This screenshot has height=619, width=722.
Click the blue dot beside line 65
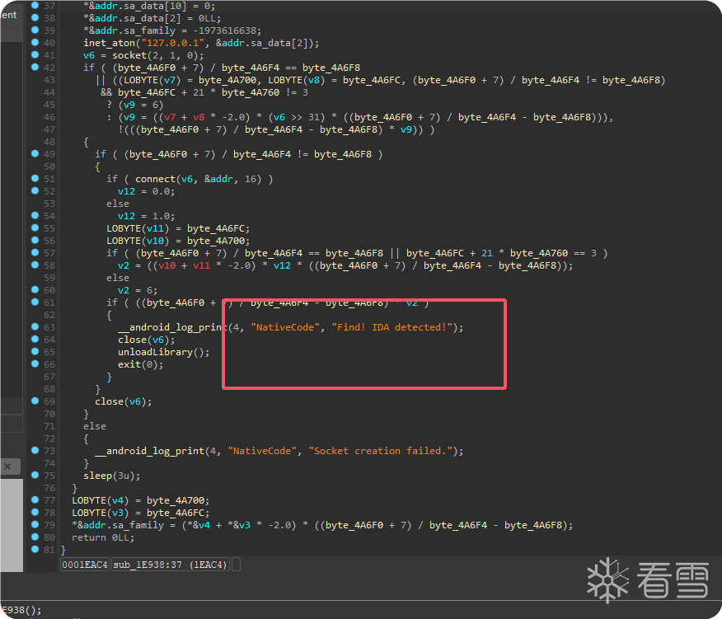[x=35, y=351]
